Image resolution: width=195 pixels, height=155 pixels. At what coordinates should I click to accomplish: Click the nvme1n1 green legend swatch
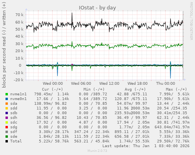click(x=7, y=94)
